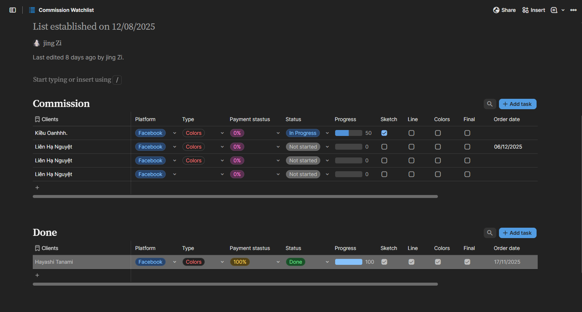Add a new row with the plus in the Commission table
The width and height of the screenshot is (582, 312).
(x=37, y=188)
